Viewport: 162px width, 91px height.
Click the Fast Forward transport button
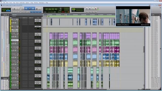pyautogui.click(x=93, y=12)
